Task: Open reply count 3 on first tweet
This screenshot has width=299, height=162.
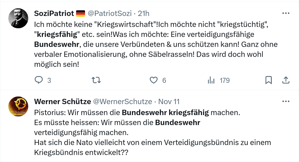Action: pyautogui.click(x=49, y=80)
